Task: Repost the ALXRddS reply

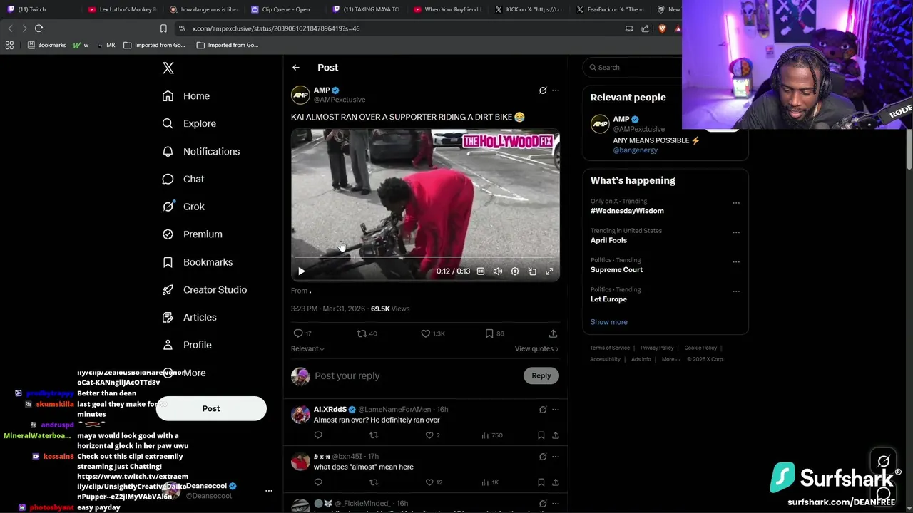Action: (x=374, y=435)
